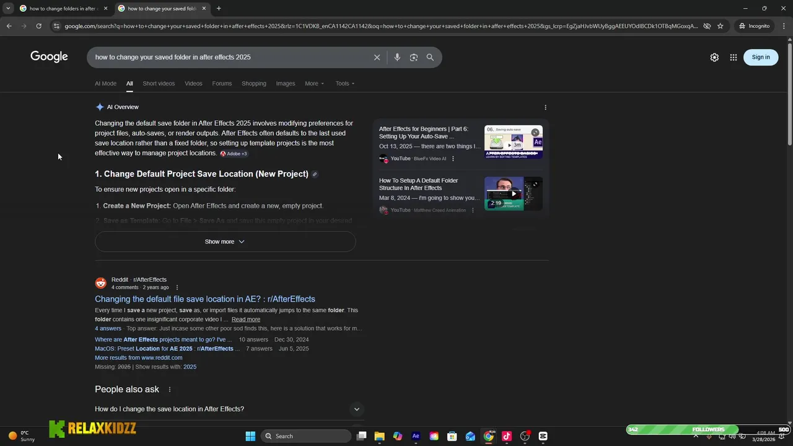Show results with 2025 link
Viewport: 793px width, 446px height.
point(190,367)
